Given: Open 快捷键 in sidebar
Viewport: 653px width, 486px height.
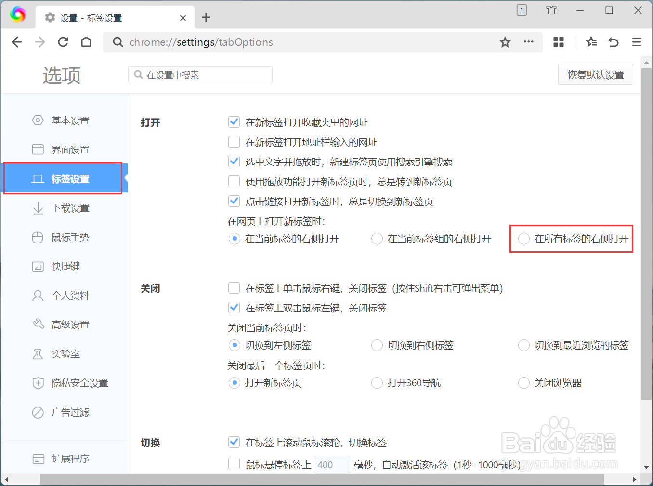Looking at the screenshot, I should [x=64, y=266].
